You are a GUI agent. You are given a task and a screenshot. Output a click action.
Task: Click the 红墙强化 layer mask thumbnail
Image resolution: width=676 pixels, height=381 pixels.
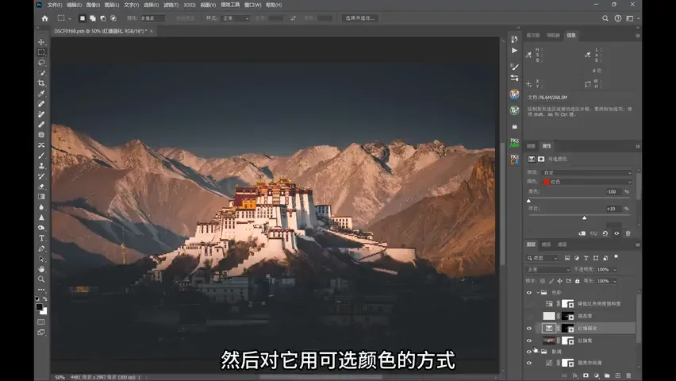point(568,329)
